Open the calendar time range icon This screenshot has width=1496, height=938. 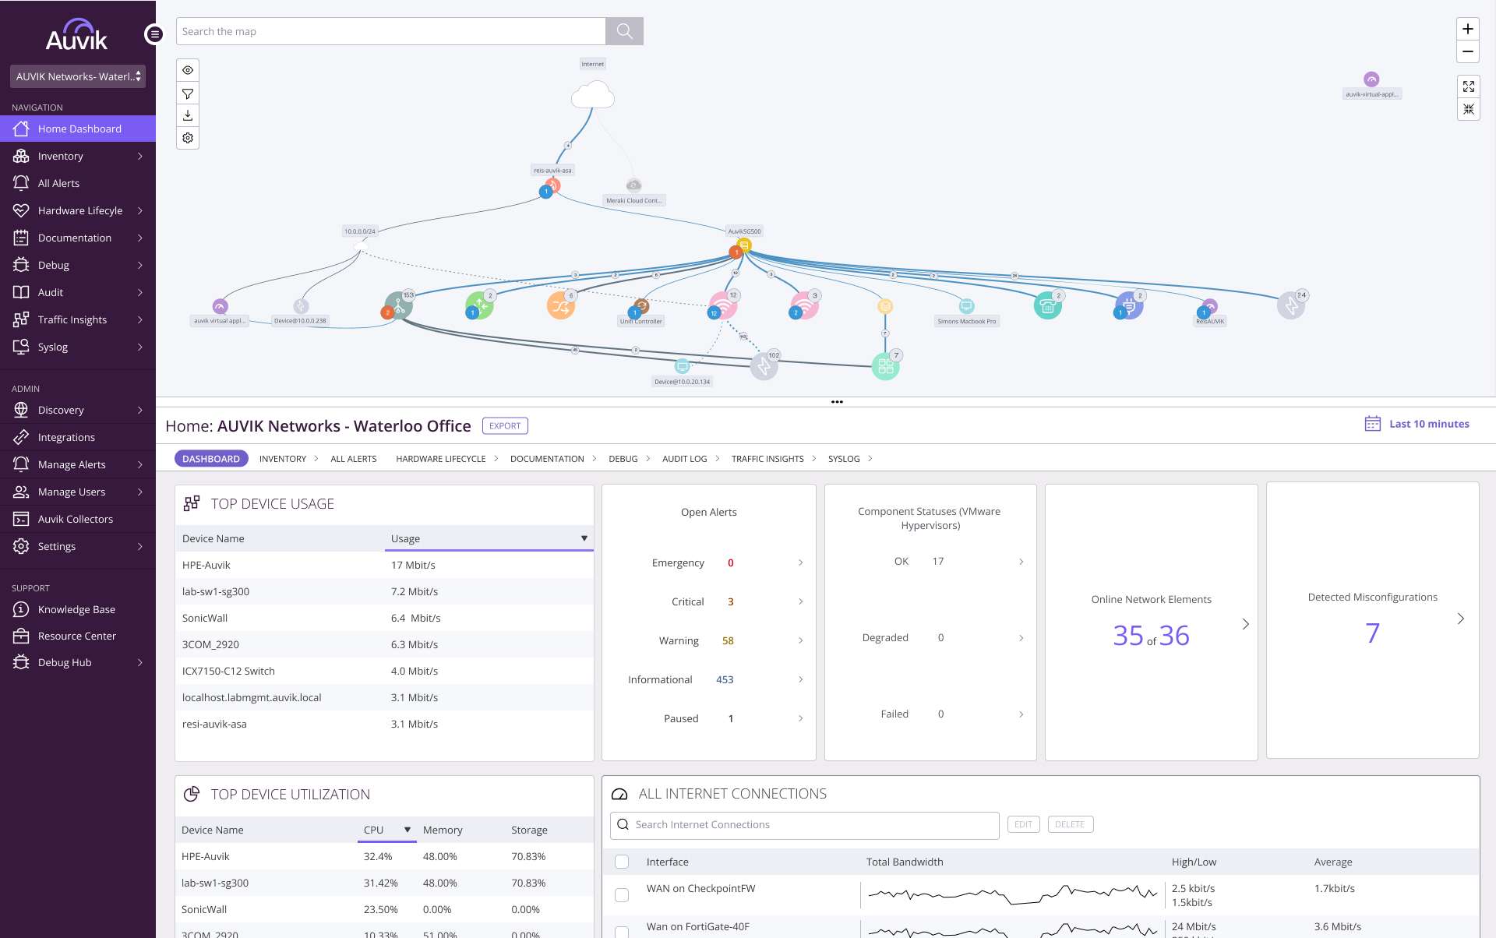pyautogui.click(x=1373, y=424)
